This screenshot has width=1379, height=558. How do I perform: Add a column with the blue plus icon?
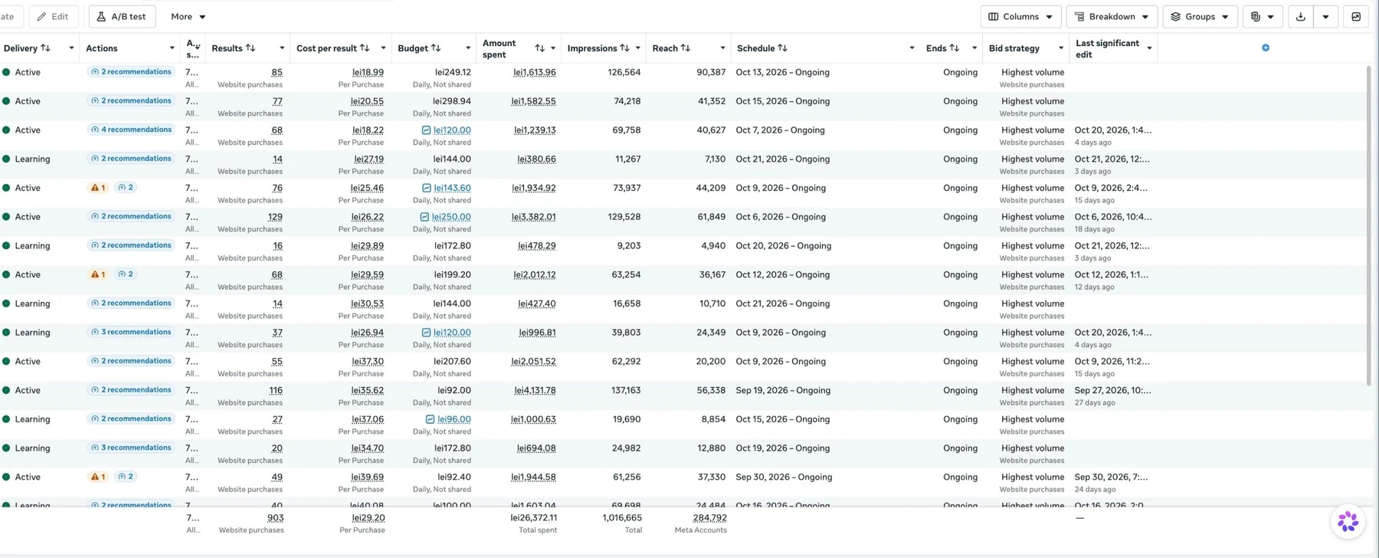coord(1266,48)
